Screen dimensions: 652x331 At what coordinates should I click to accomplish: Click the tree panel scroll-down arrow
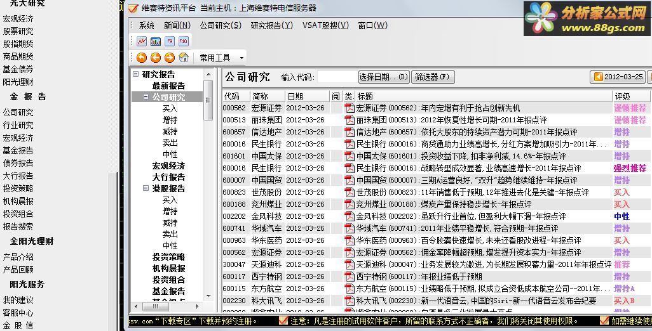pos(208,295)
